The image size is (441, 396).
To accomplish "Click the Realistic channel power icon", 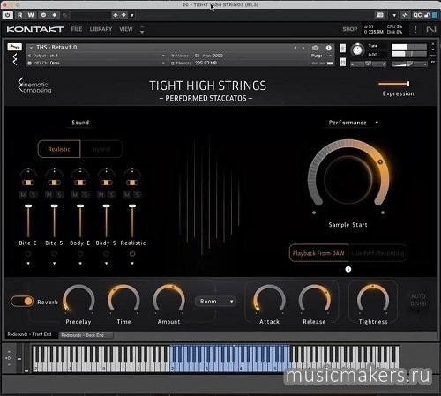I will coord(132,253).
